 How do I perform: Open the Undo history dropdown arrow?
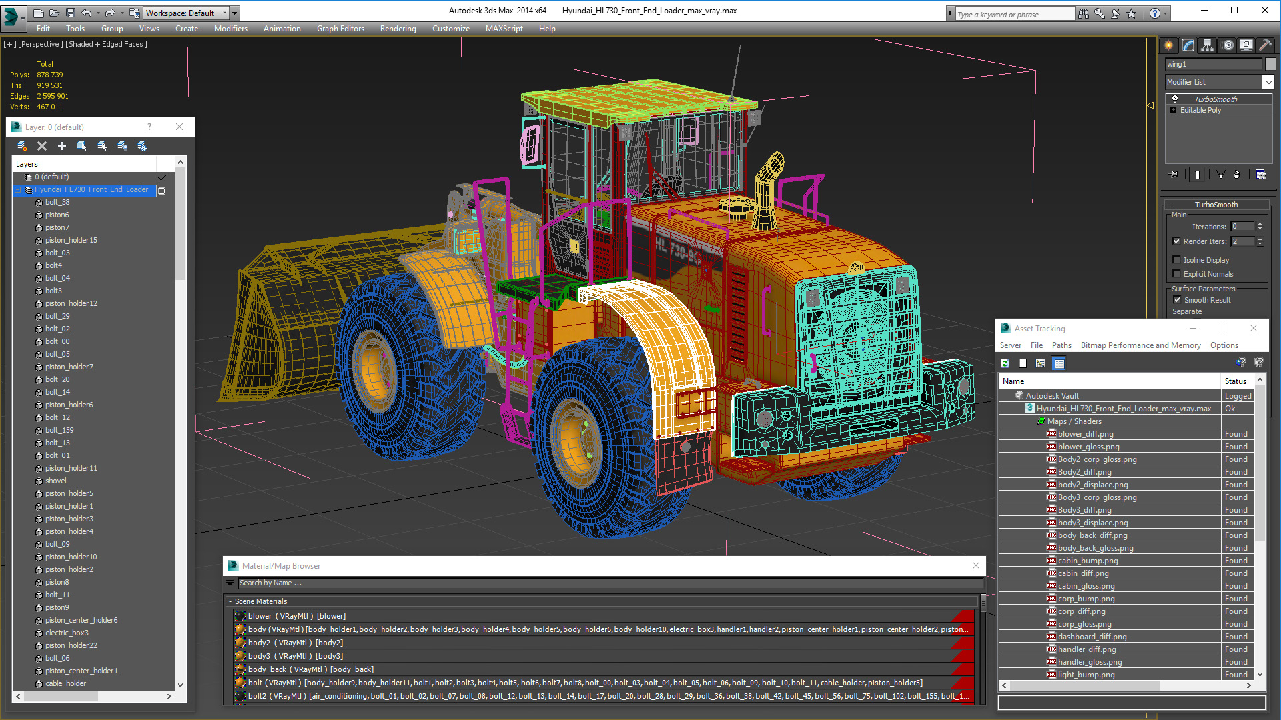(98, 13)
